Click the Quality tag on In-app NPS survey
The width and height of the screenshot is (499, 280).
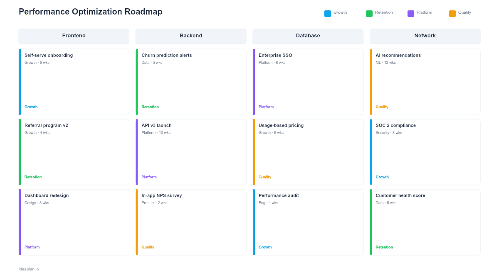click(148, 247)
